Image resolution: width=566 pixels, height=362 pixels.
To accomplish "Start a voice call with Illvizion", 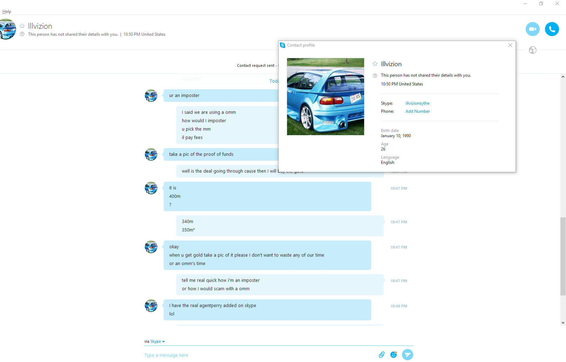I will (552, 29).
